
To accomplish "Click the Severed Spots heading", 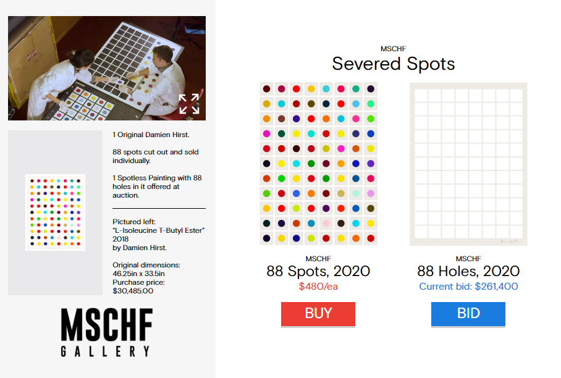I will 394,64.
